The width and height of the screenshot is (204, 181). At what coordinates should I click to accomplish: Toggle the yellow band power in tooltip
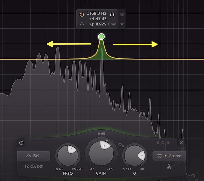pos(82,14)
